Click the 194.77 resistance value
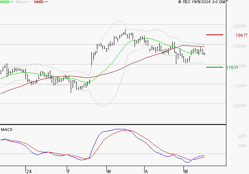This screenshot has height=174, width=249. [241, 35]
